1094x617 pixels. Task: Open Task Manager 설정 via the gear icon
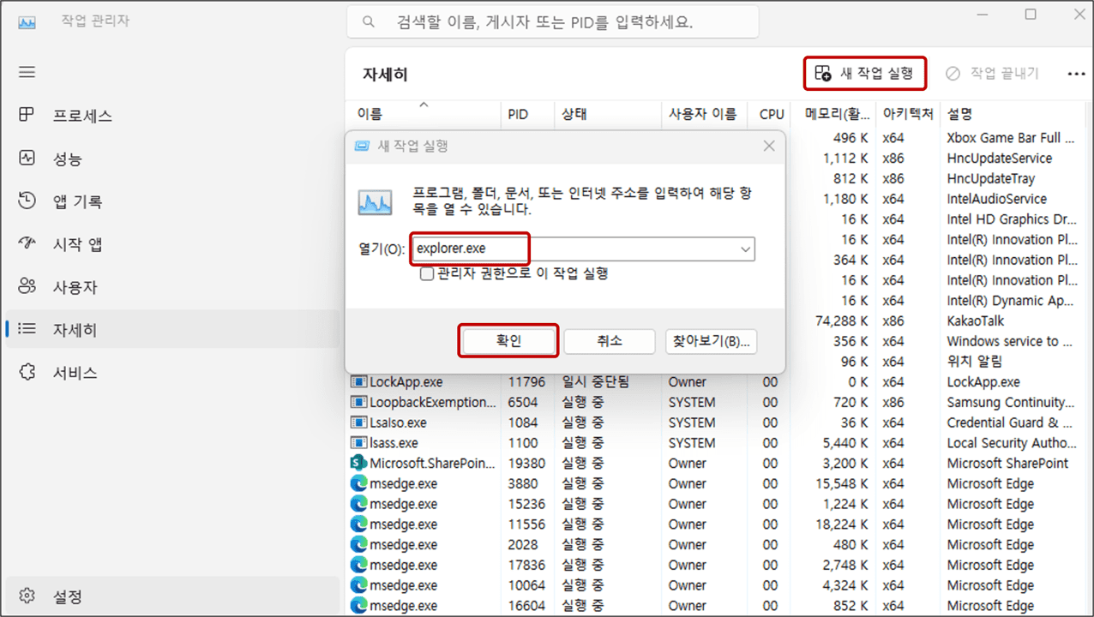pyautogui.click(x=27, y=596)
